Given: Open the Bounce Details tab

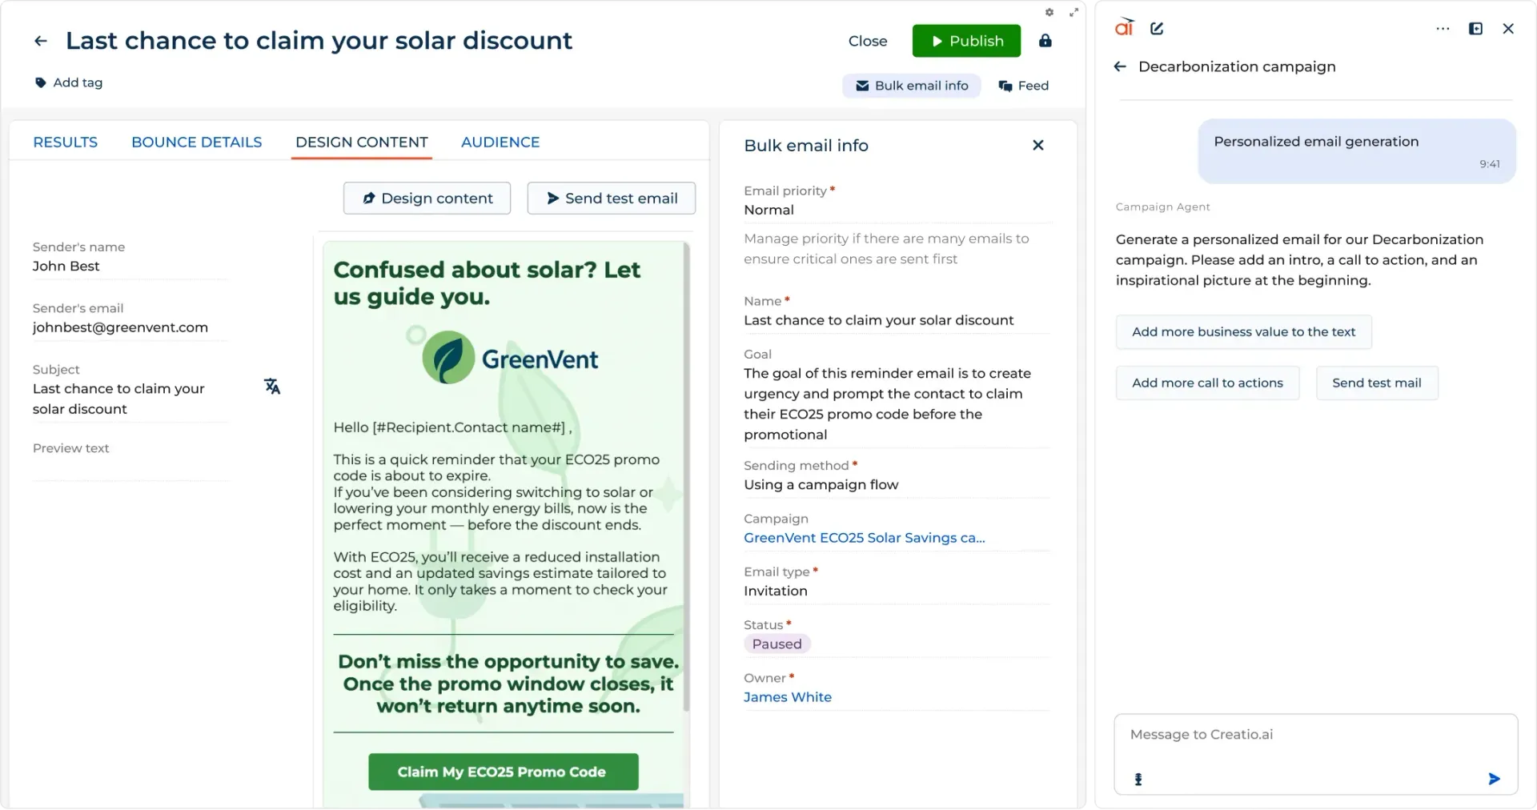Looking at the screenshot, I should [197, 142].
